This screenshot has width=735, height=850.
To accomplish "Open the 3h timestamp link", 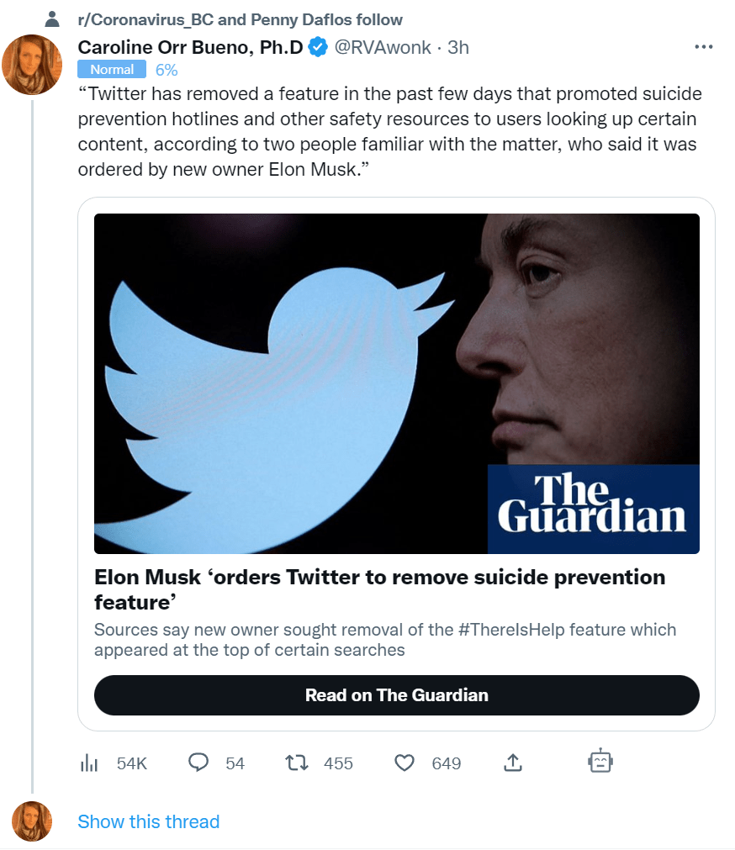I will 458,48.
